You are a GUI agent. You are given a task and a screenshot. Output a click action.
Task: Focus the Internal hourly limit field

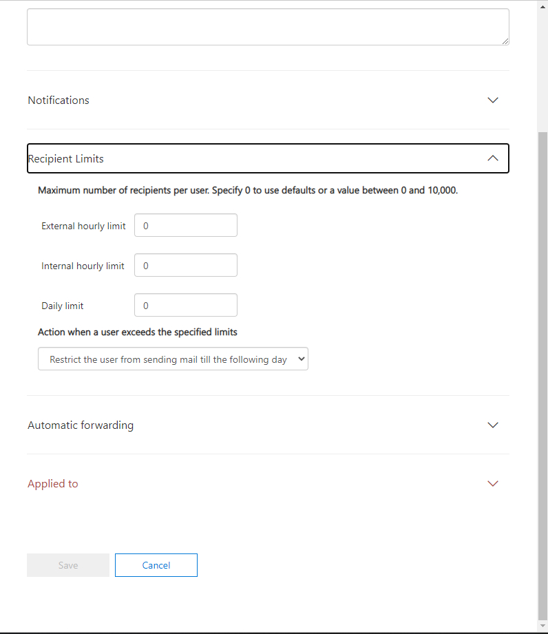click(186, 265)
